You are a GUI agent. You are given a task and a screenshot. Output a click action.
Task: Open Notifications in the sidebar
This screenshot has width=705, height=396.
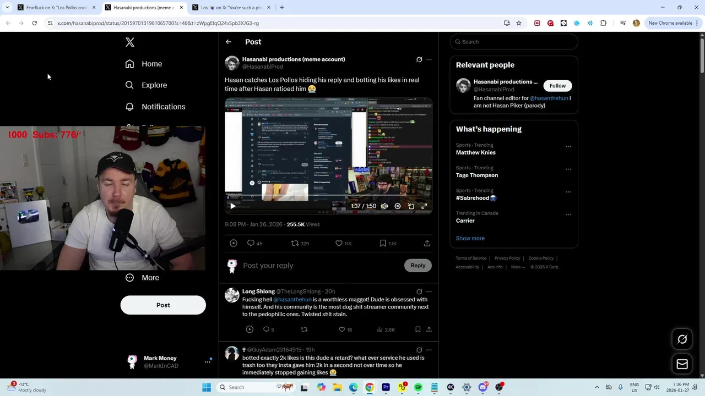tap(155, 107)
